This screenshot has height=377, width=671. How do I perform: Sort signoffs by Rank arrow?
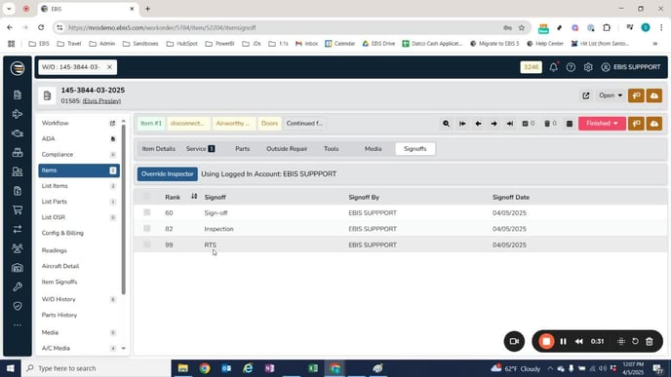[x=194, y=196]
